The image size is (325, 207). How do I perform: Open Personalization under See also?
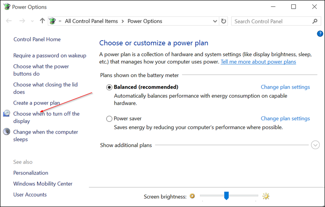(x=31, y=173)
